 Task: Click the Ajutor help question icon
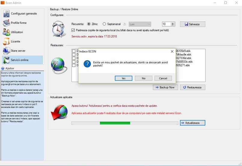coord(3,68)
